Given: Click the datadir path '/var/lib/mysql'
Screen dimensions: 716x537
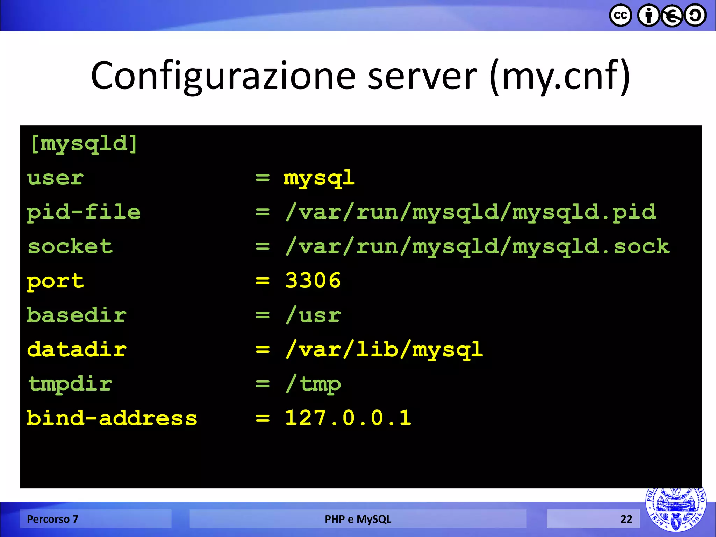Looking at the screenshot, I should [x=384, y=350].
